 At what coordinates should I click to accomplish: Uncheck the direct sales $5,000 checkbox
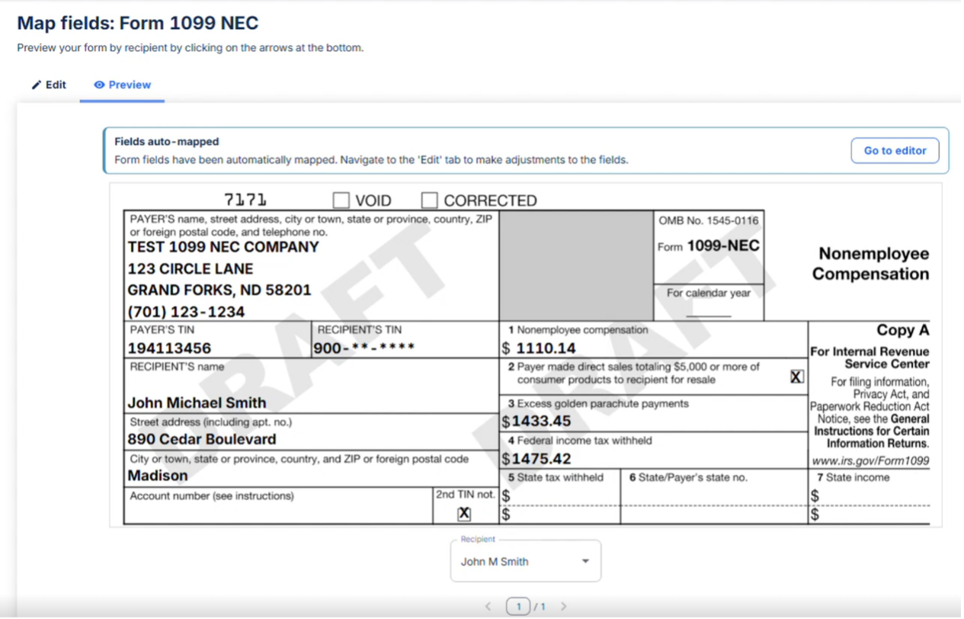(x=796, y=377)
